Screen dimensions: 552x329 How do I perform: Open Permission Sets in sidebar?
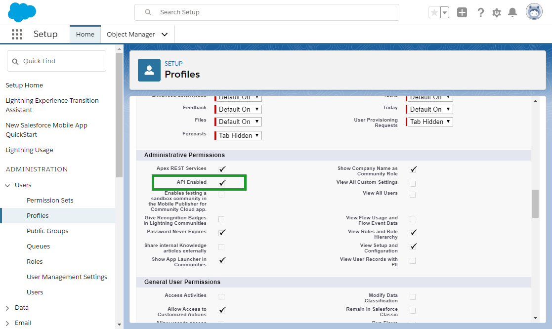pos(50,200)
